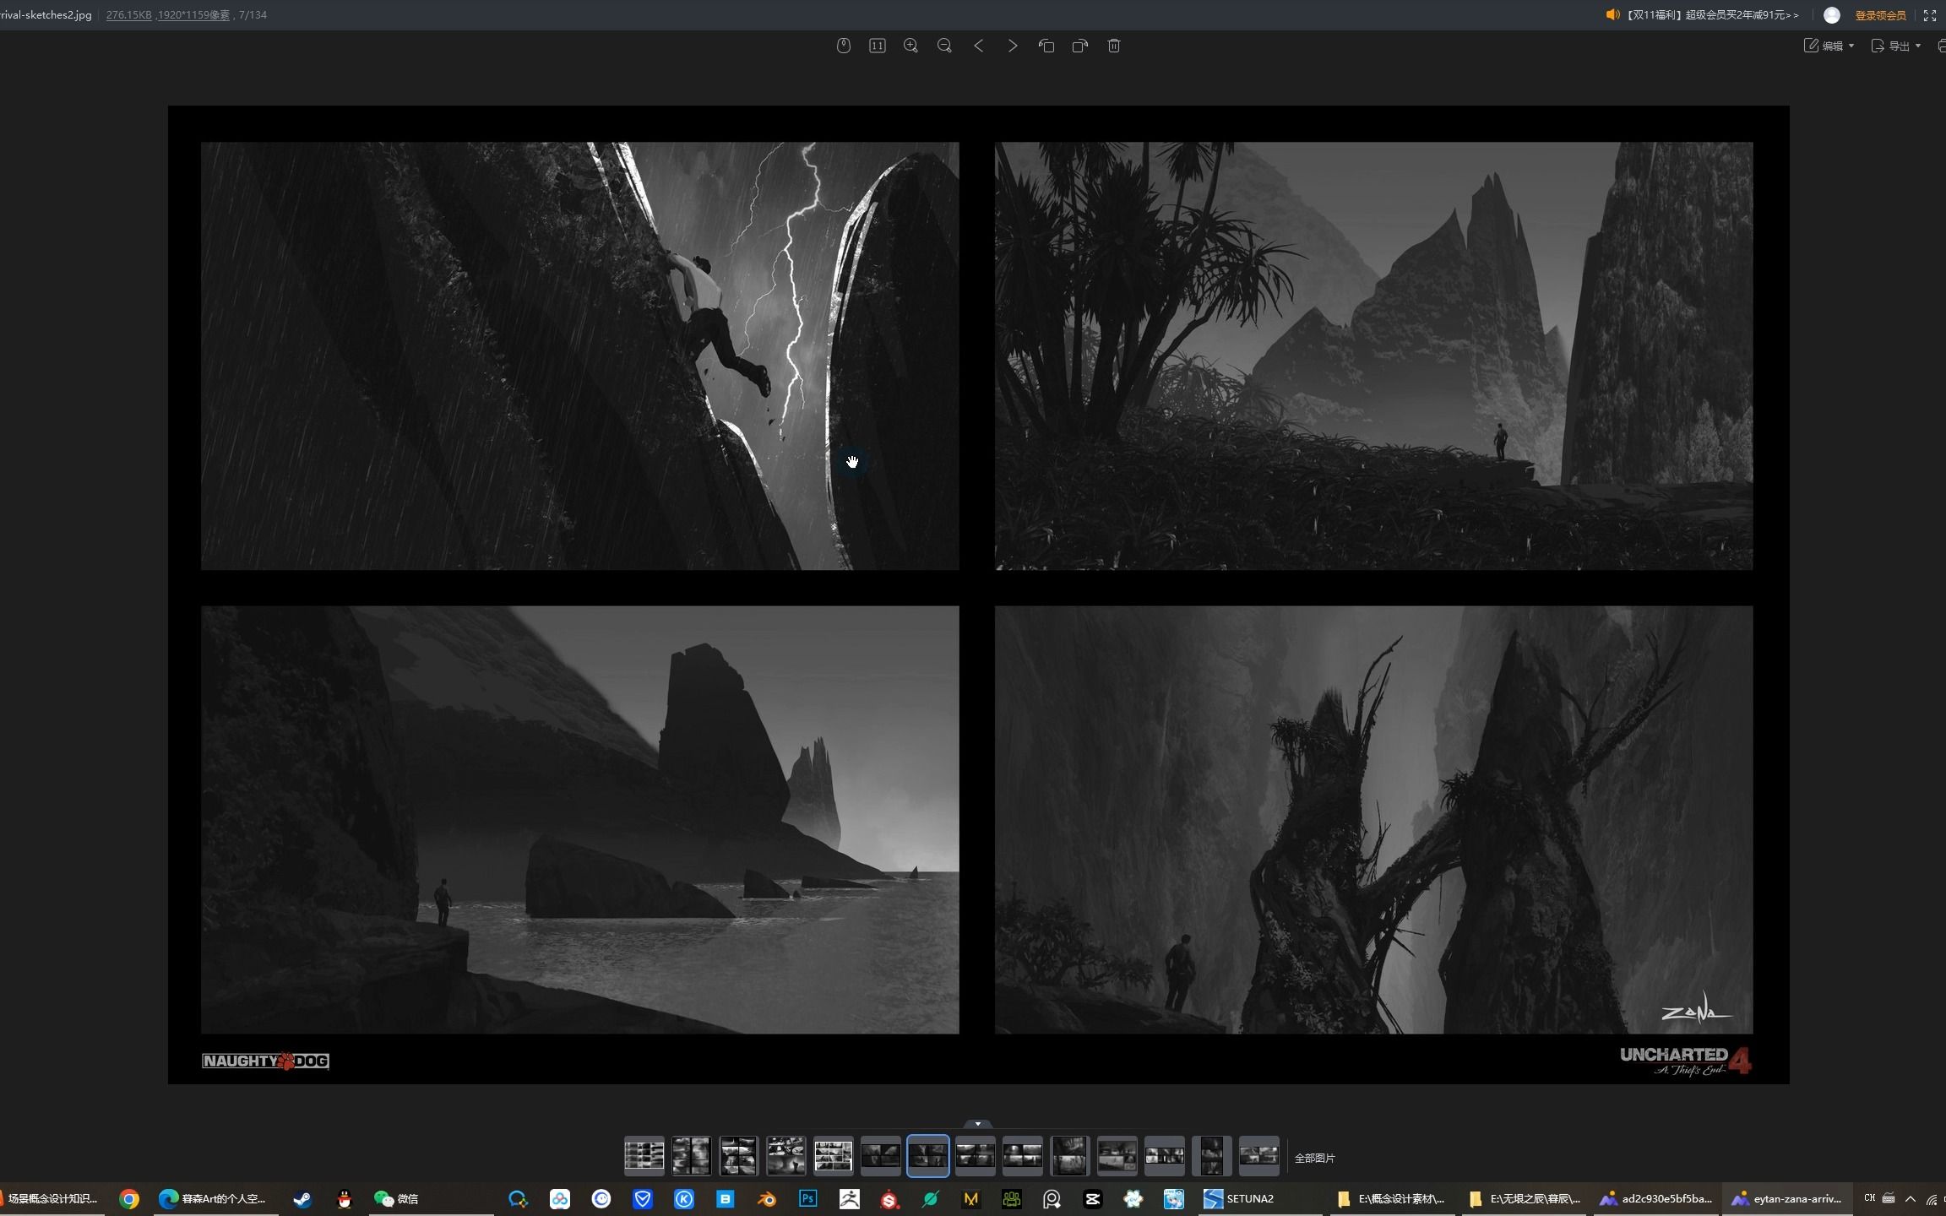Select the last thumbnail in filmstrip

point(1258,1156)
